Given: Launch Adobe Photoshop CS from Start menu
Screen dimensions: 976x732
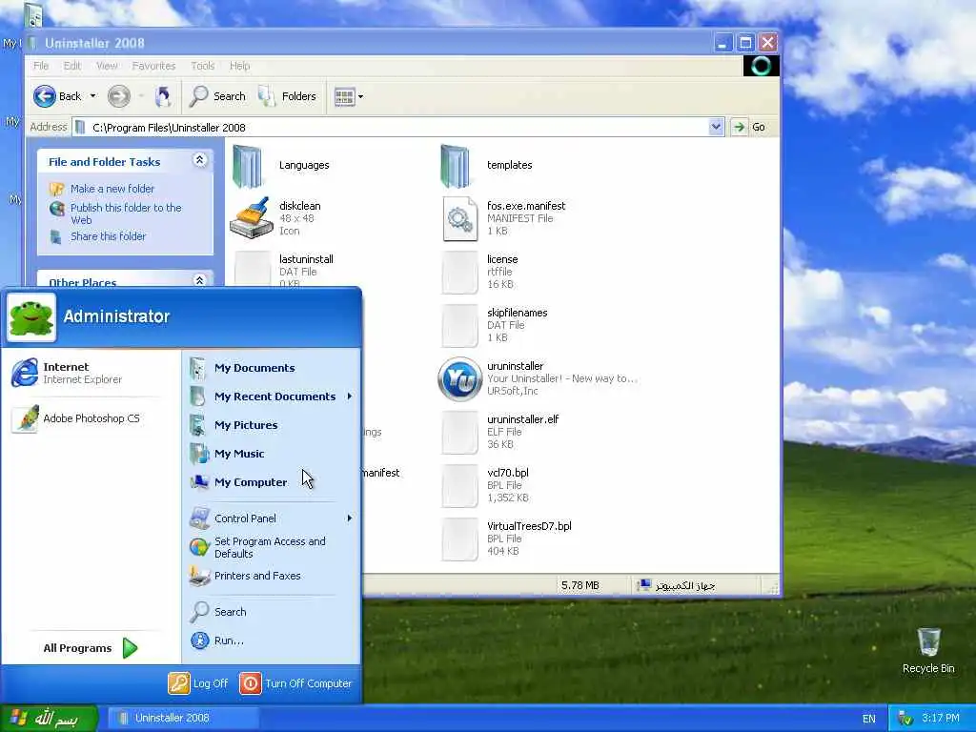Looking at the screenshot, I should pyautogui.click(x=76, y=418).
